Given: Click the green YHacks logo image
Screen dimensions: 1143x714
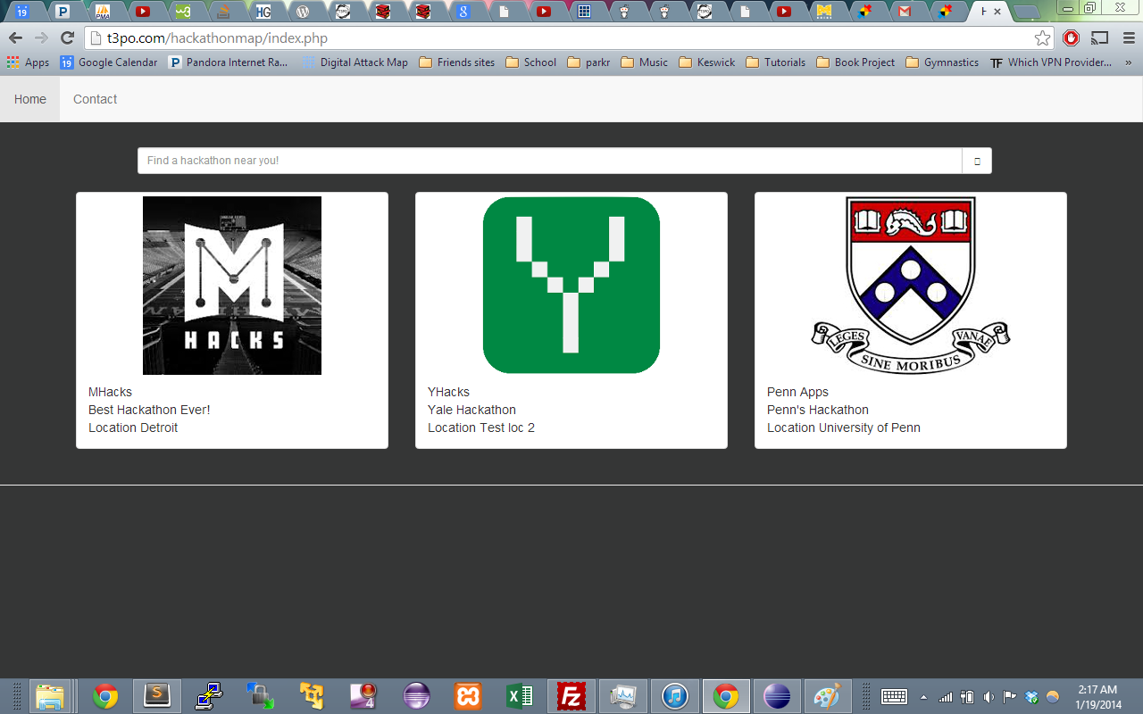Looking at the screenshot, I should pyautogui.click(x=571, y=286).
